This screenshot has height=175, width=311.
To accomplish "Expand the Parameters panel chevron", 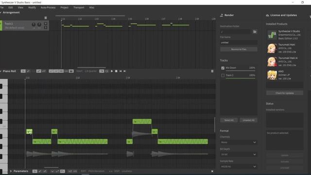I will pyautogui.click(x=11, y=171).
